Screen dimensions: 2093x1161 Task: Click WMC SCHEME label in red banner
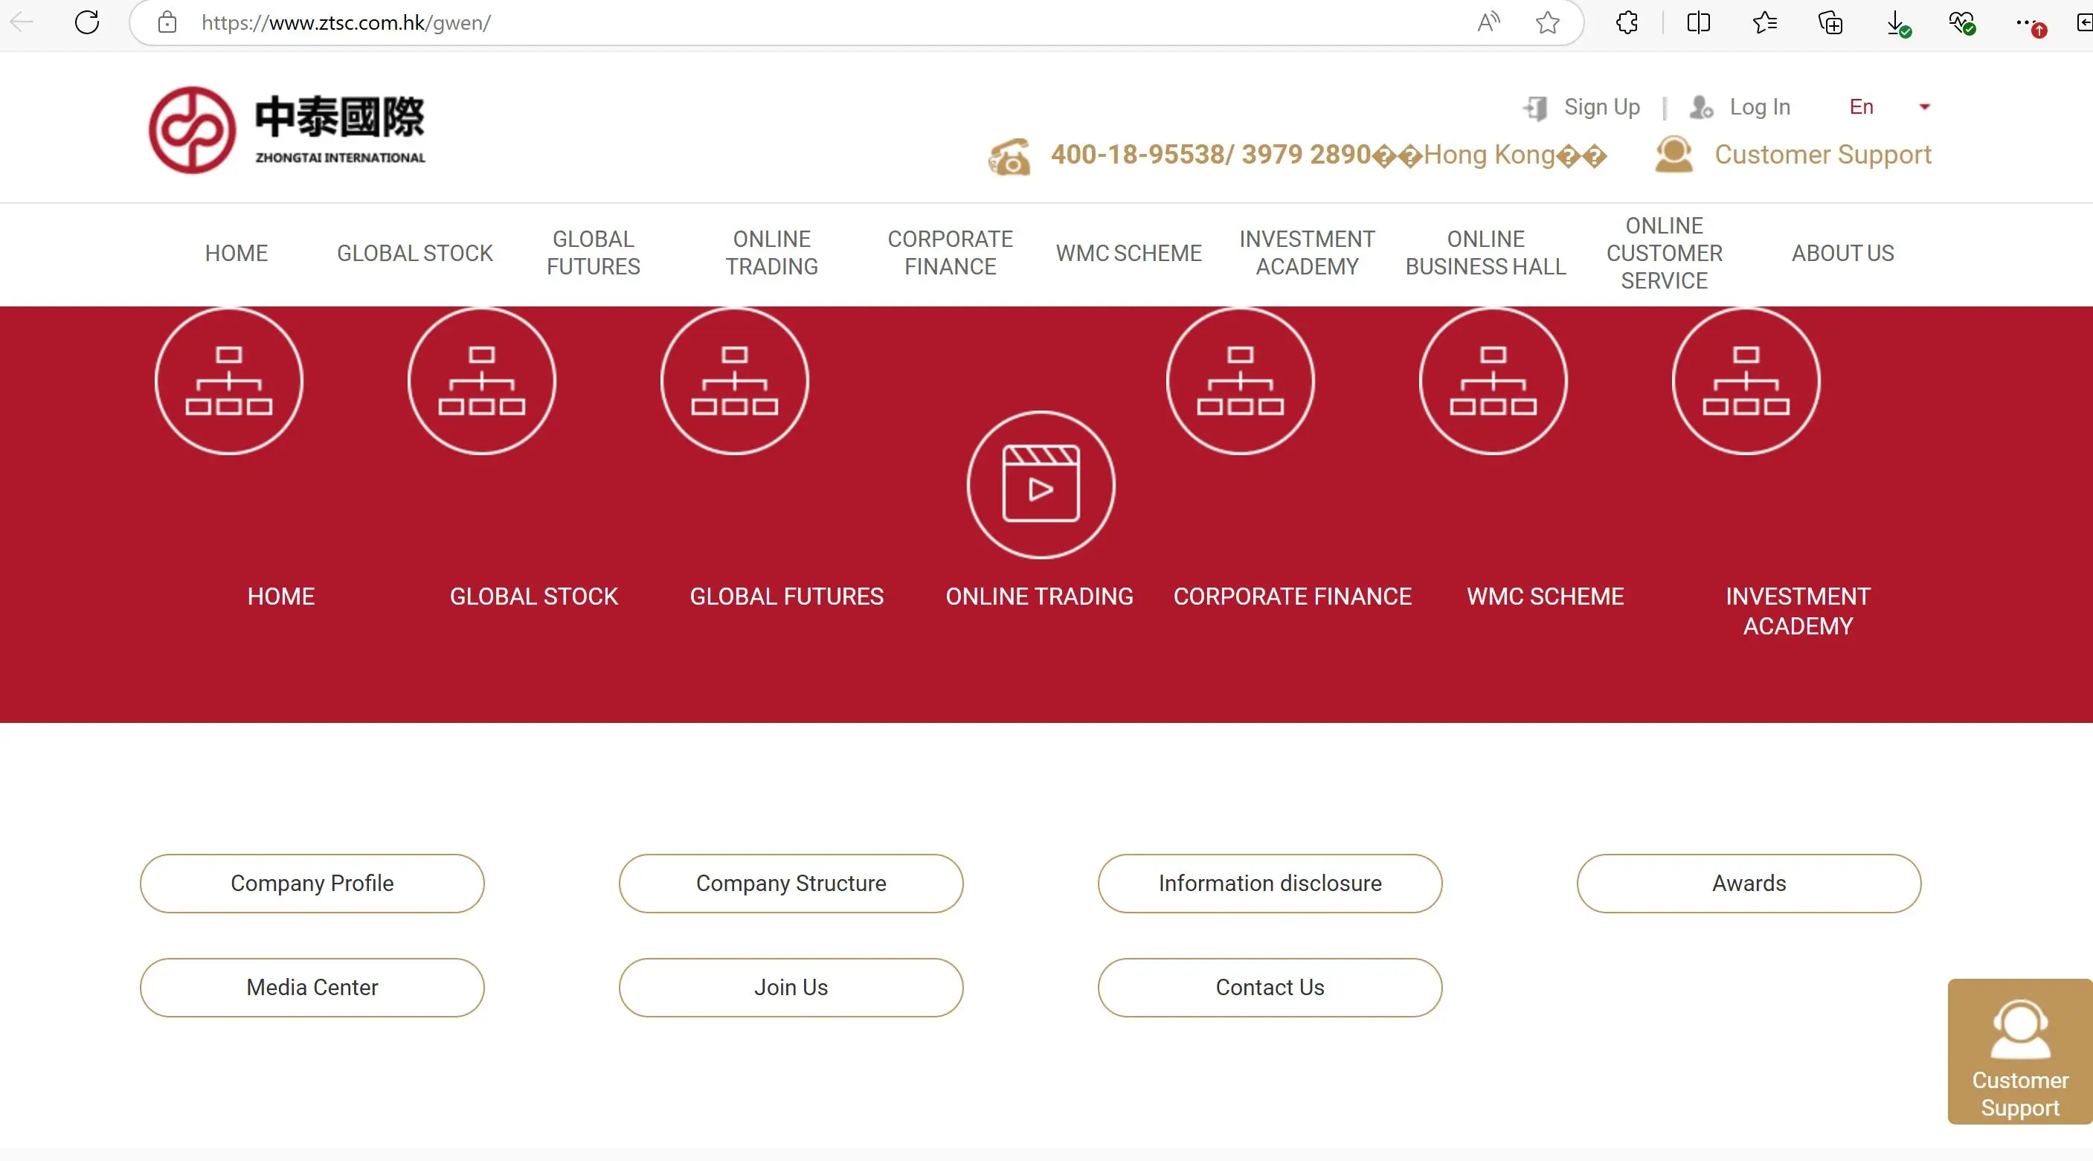(1546, 596)
